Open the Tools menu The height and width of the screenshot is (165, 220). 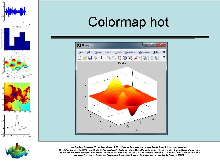pyautogui.click(x=118, y=52)
